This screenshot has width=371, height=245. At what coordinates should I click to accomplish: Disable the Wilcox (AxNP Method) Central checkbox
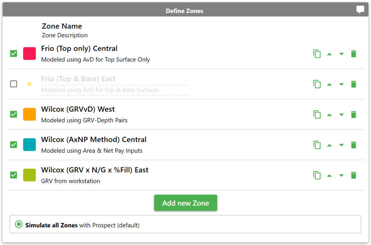coord(13,144)
